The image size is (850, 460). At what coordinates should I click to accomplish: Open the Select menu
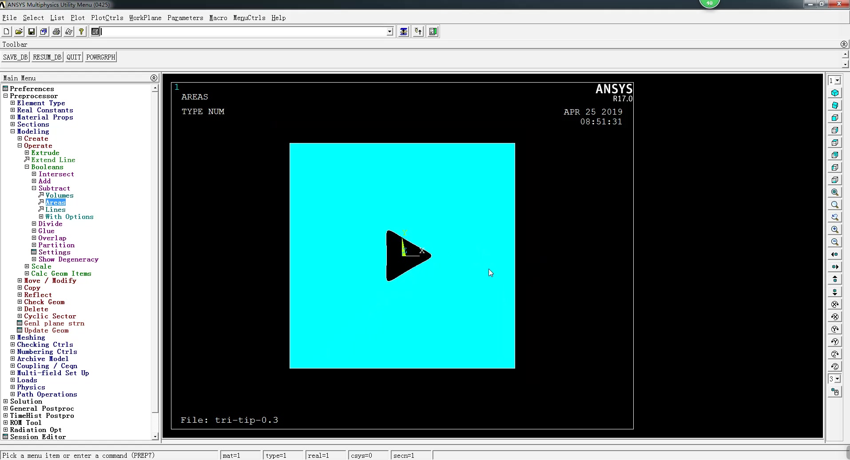click(x=33, y=18)
